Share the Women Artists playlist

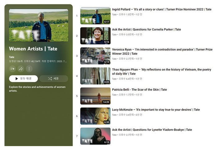(21, 69)
